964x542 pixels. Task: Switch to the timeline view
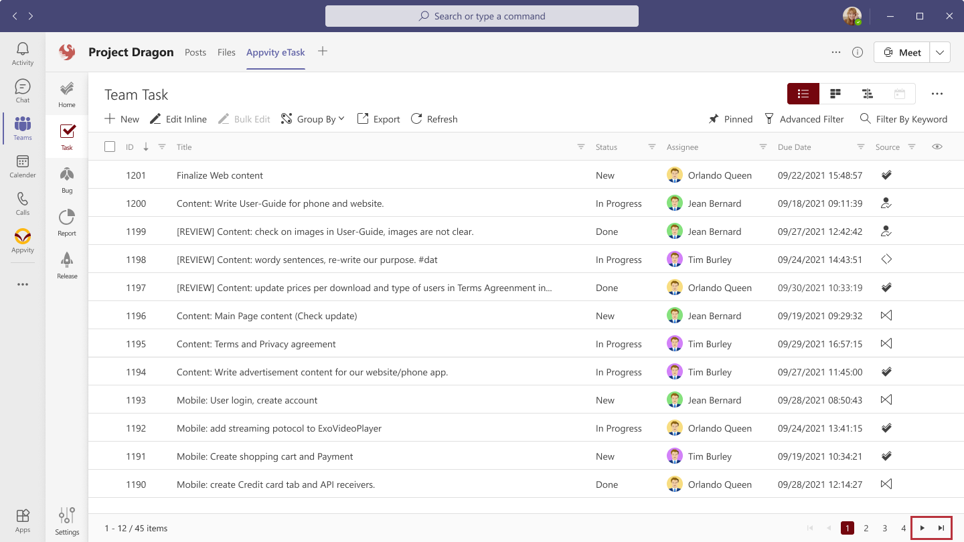[x=867, y=94]
